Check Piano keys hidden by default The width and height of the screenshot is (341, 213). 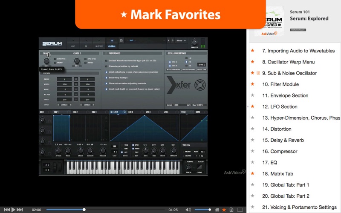pos(106,66)
